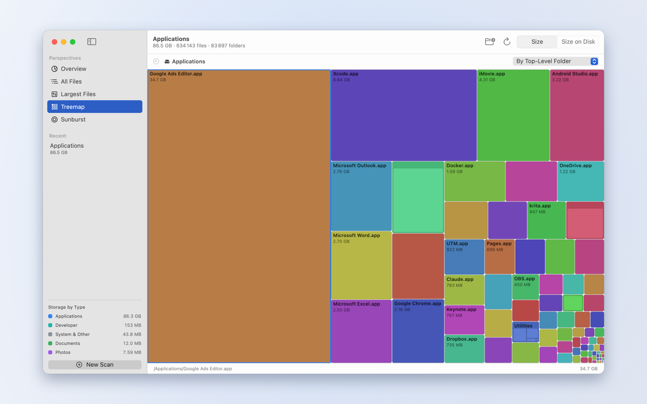The width and height of the screenshot is (647, 404).
Task: Select the Microsoft Excel.app block
Action: point(361,331)
